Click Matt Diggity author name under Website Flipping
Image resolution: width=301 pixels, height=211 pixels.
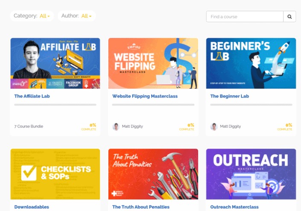point(132,126)
